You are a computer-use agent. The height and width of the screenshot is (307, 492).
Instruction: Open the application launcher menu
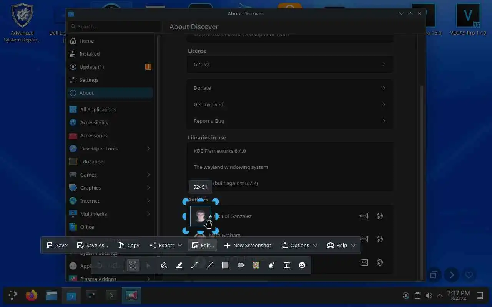[x=13, y=295]
